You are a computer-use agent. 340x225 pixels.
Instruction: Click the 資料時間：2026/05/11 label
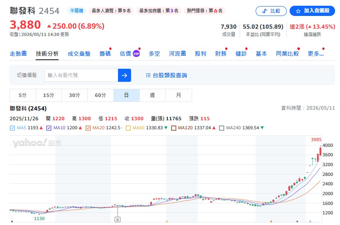308,108
